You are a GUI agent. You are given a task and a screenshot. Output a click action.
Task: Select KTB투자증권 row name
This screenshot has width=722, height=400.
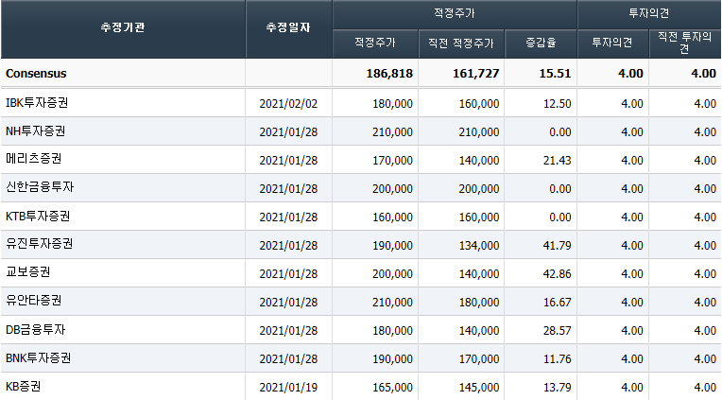[x=38, y=217]
